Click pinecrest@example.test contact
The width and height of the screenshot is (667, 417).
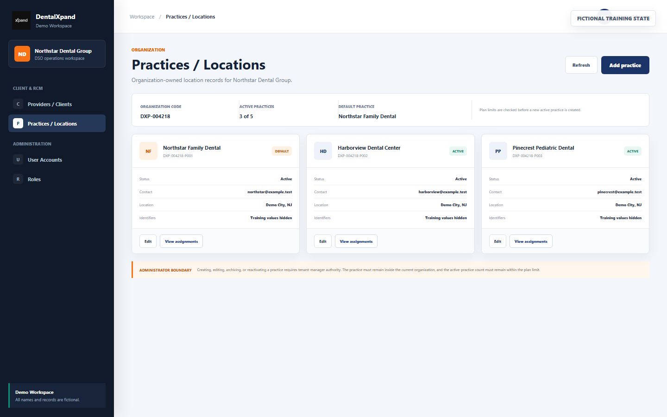(x=619, y=192)
